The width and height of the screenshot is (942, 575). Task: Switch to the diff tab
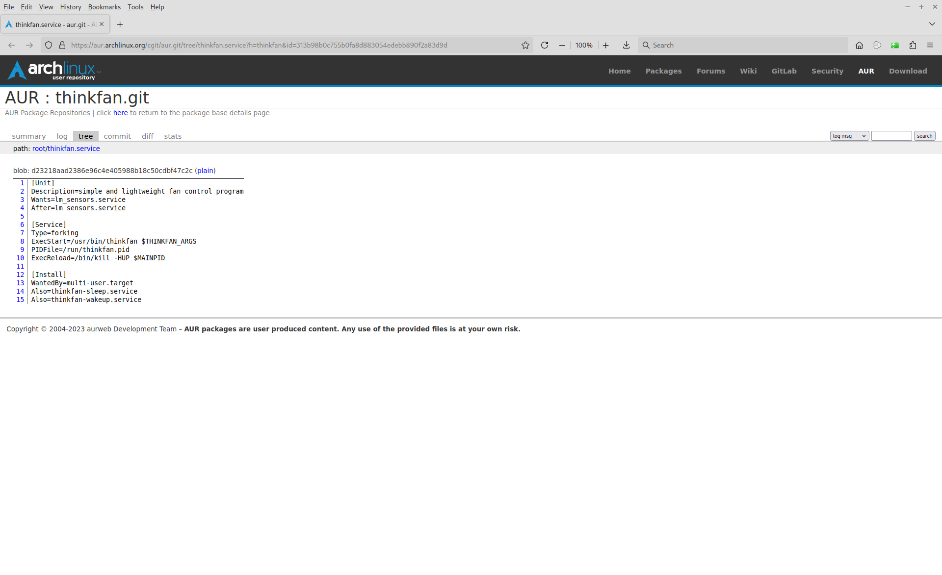(148, 136)
